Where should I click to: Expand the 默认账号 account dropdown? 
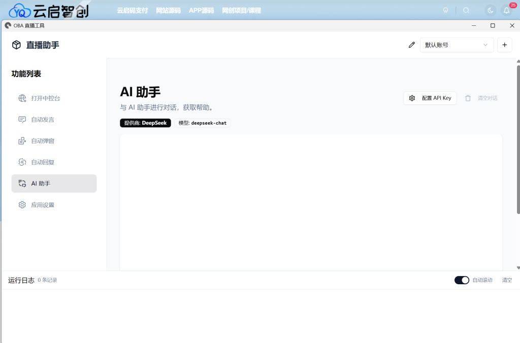click(x=457, y=45)
